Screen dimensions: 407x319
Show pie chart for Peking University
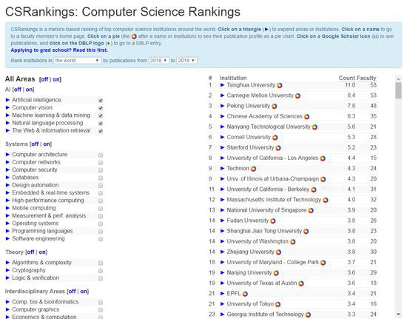point(275,106)
